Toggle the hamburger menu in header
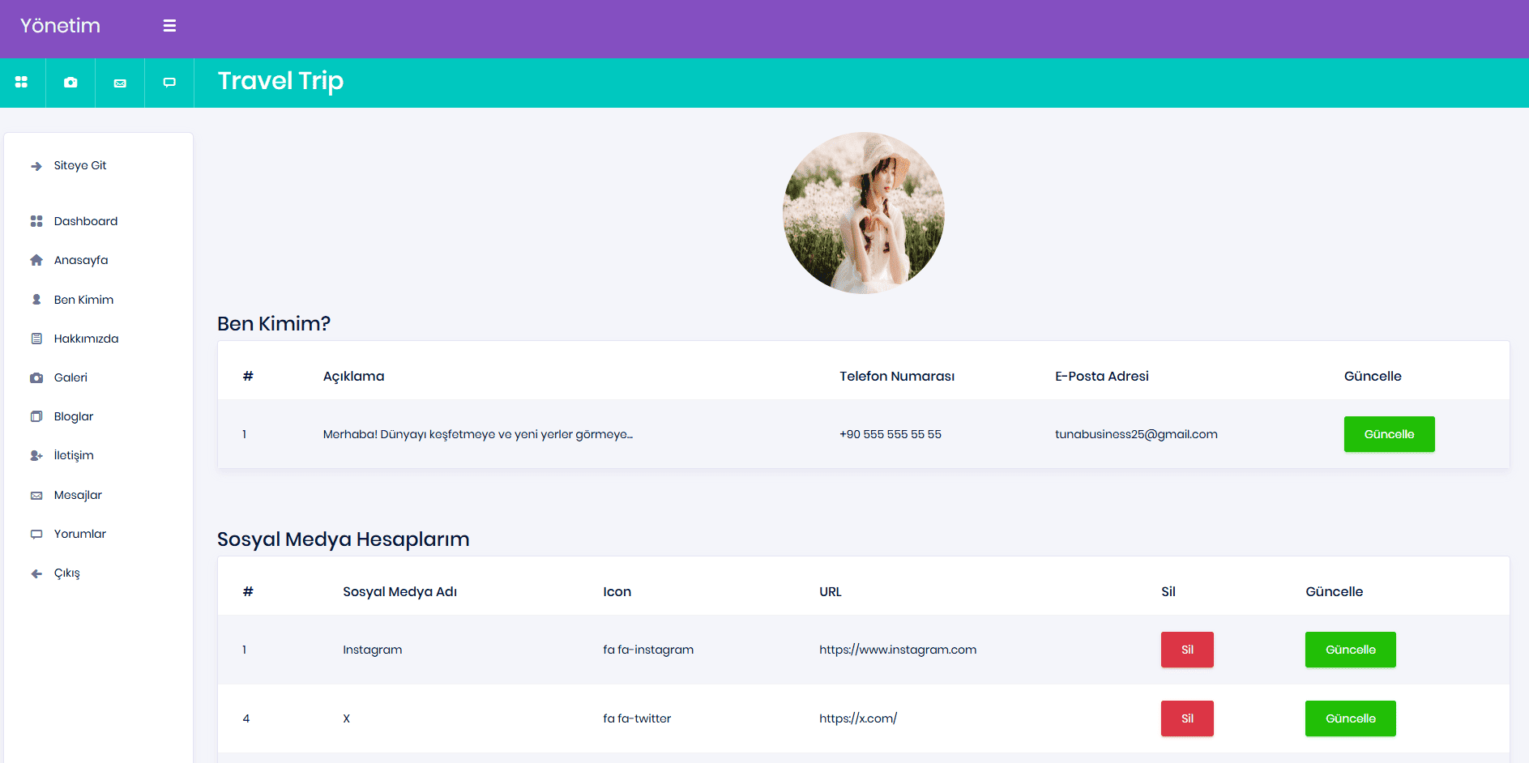1529x763 pixels. (169, 26)
